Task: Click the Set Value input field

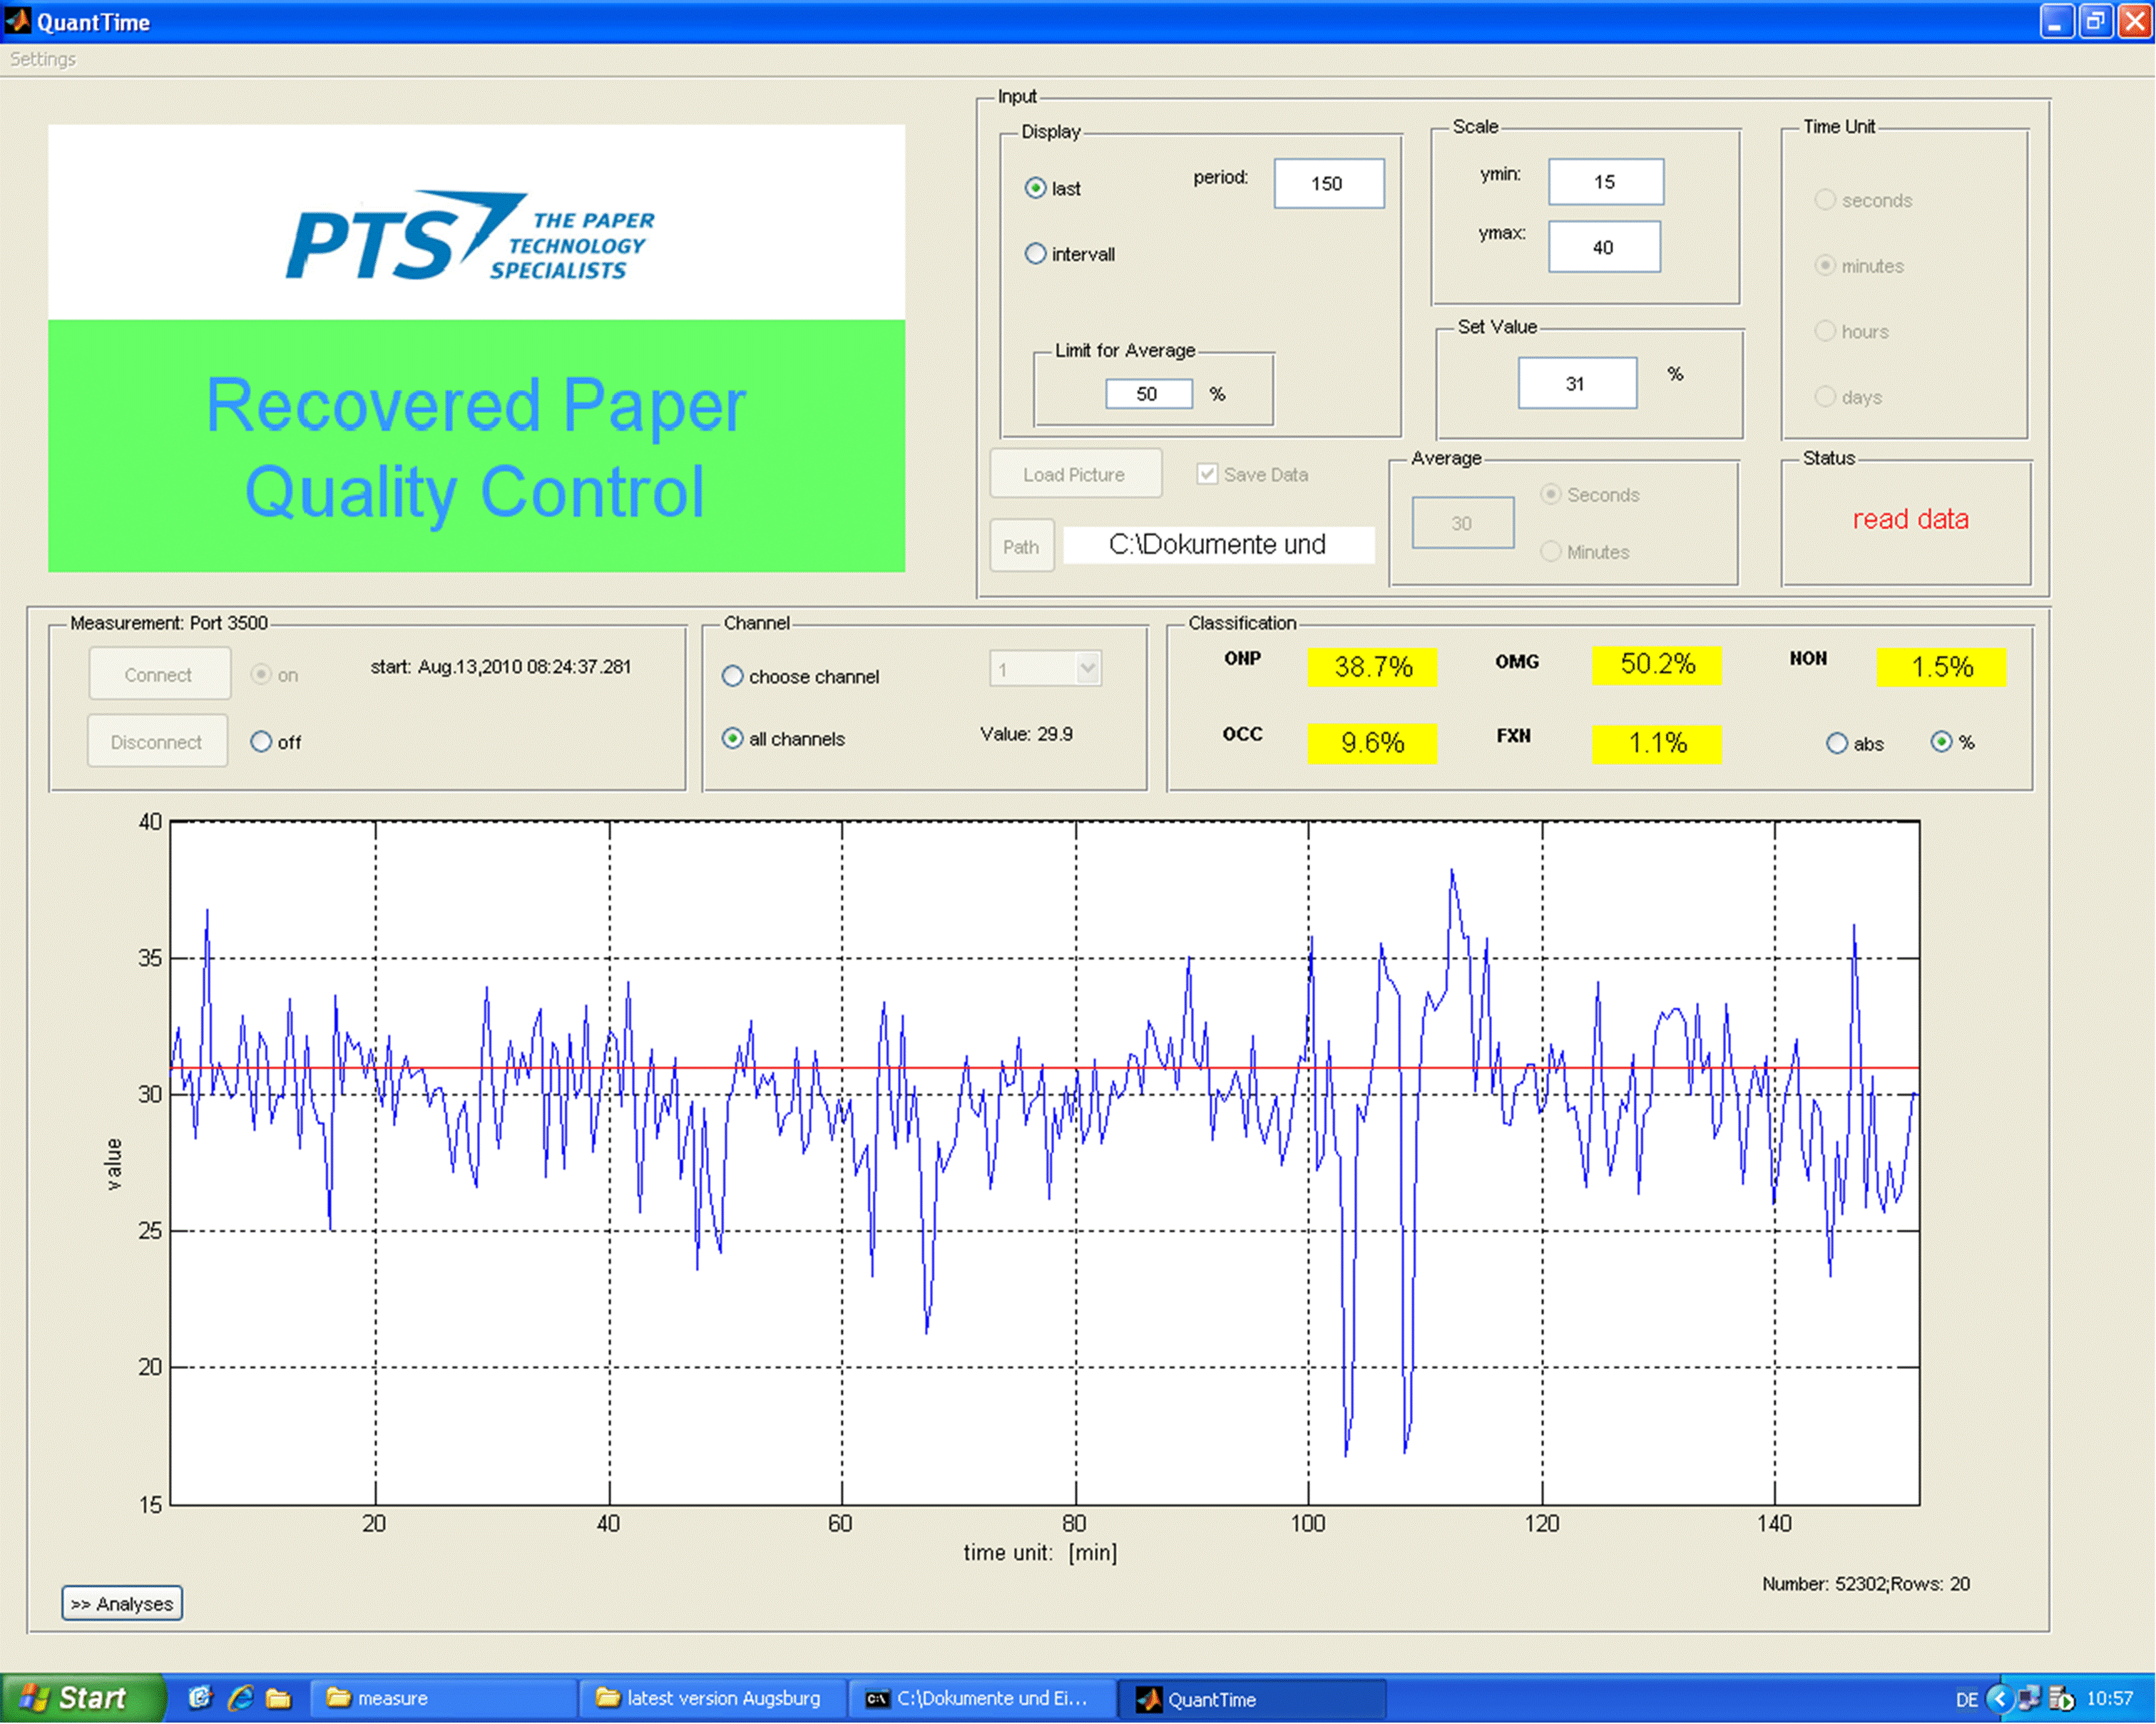Action: (1576, 383)
